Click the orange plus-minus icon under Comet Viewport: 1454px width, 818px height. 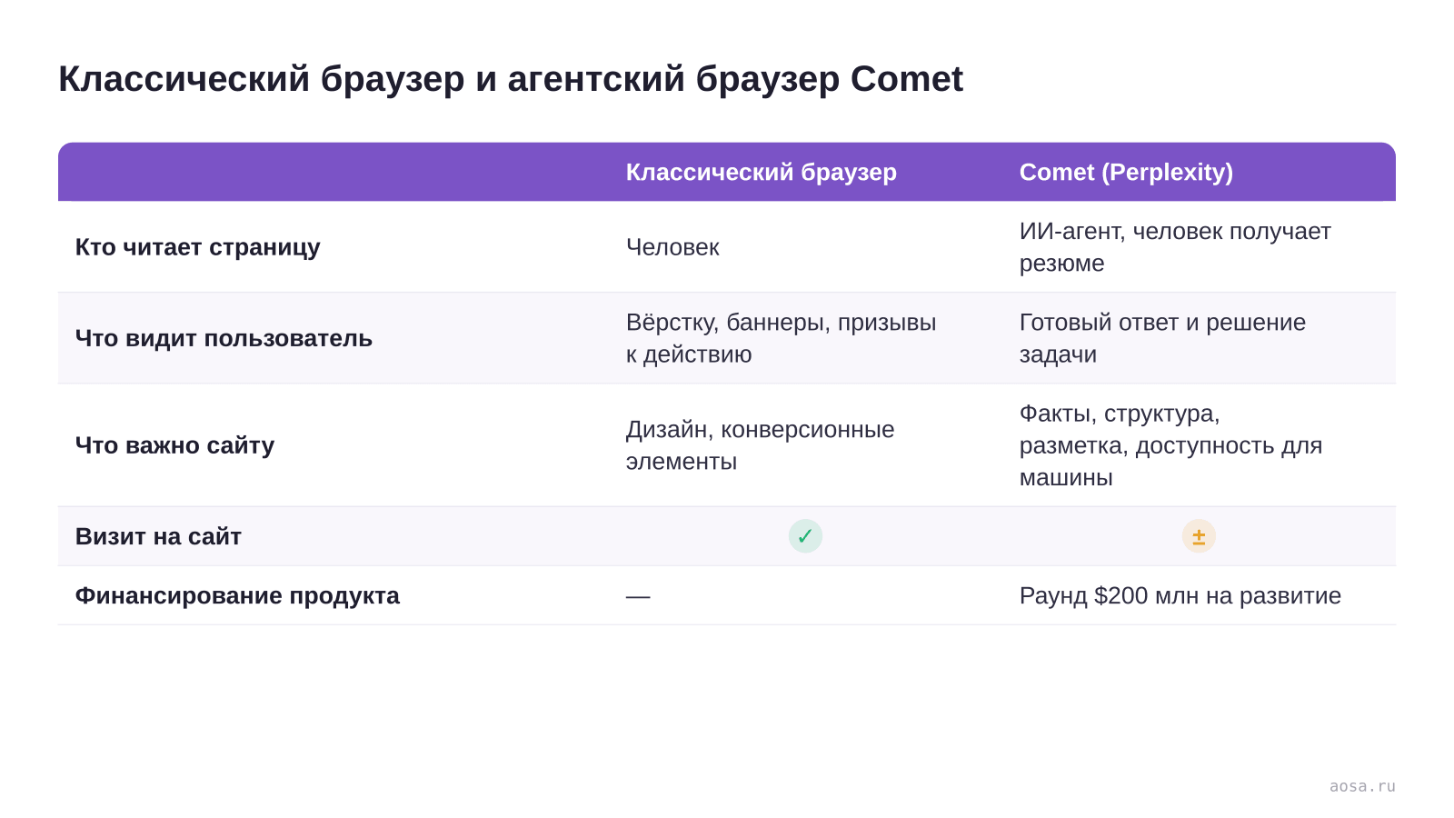1199,536
